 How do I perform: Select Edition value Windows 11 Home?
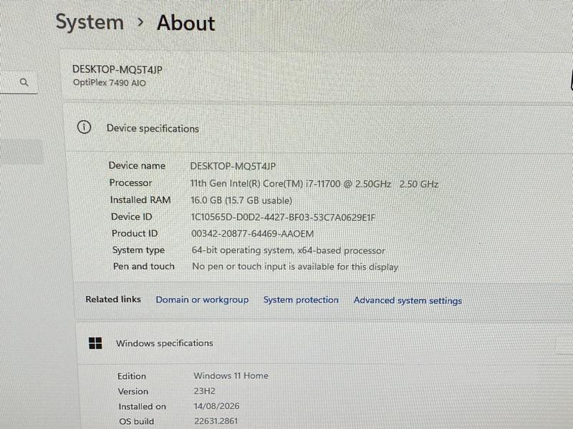tap(231, 375)
